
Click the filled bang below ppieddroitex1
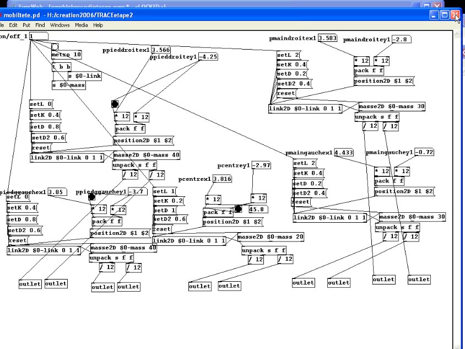click(115, 104)
